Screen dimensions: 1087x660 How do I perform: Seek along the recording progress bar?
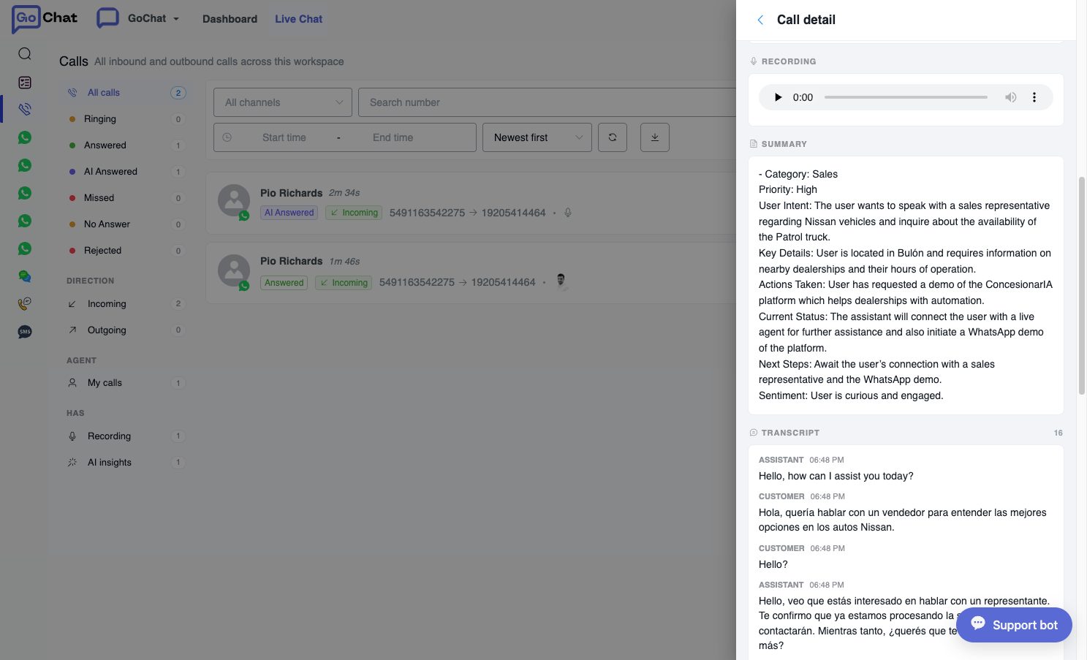point(906,97)
